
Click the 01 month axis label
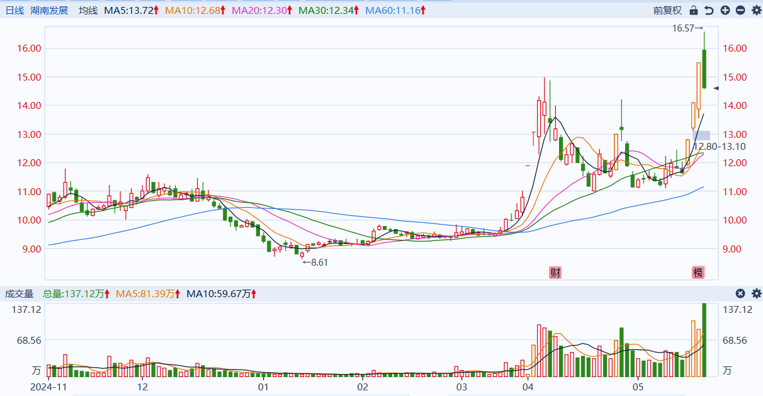coord(262,386)
